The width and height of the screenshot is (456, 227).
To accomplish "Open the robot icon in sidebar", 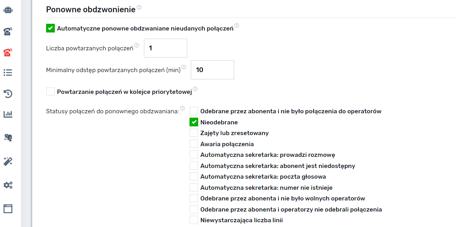I will point(8,10).
